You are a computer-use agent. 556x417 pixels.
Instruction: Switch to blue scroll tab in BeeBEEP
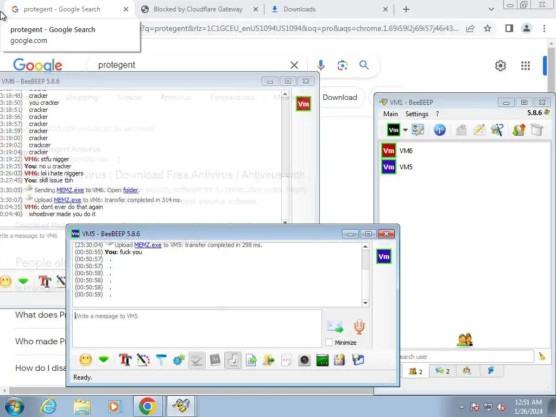491,370
